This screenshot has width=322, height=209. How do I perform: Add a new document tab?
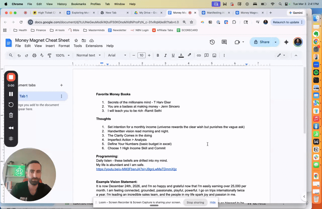pyautogui.click(x=61, y=85)
